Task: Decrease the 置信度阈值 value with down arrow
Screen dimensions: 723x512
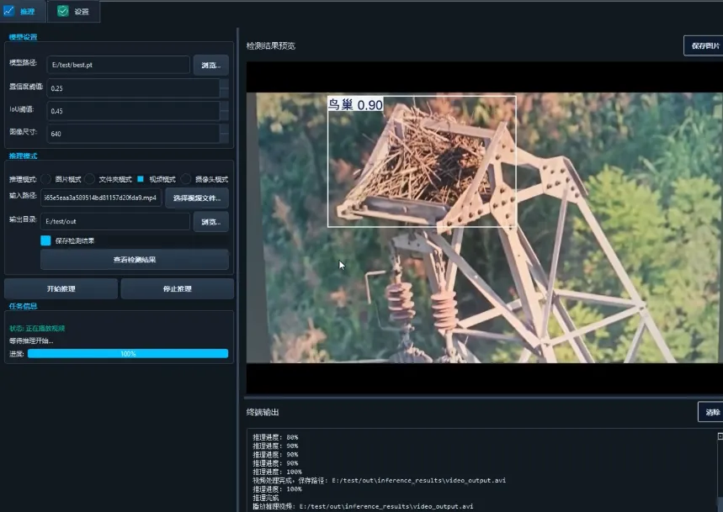Action: pyautogui.click(x=224, y=92)
